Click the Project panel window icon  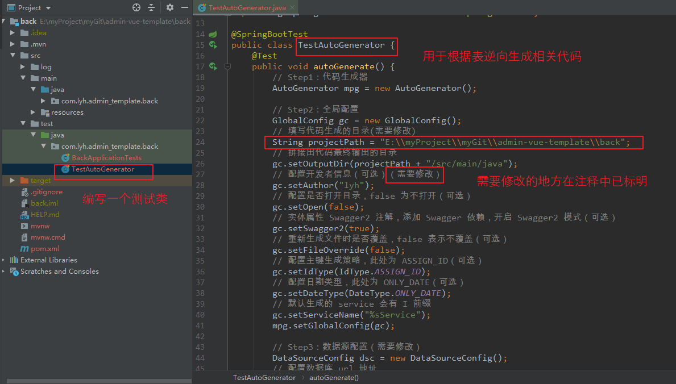11,8
